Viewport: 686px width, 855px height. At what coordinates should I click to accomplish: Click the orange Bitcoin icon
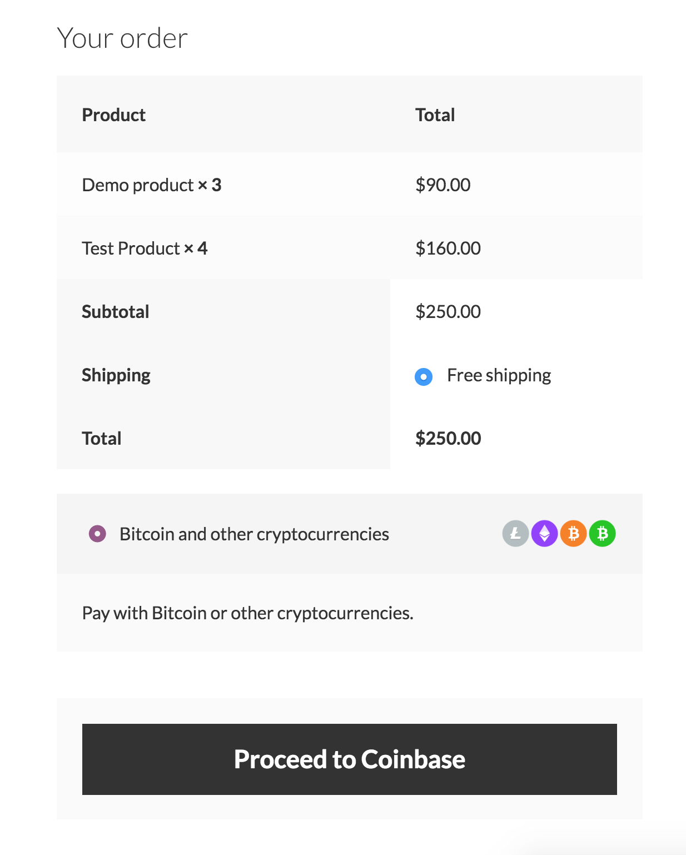[x=574, y=534]
